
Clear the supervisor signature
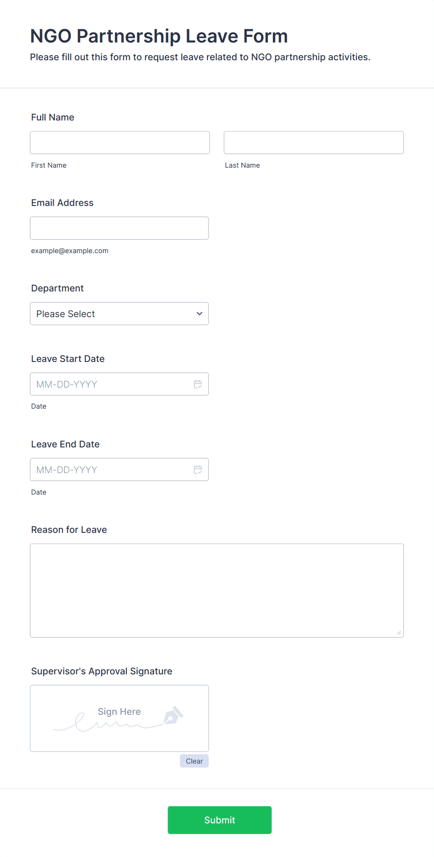click(x=194, y=761)
